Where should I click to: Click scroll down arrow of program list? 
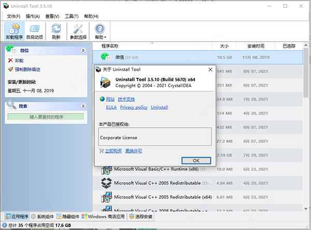[306, 209]
